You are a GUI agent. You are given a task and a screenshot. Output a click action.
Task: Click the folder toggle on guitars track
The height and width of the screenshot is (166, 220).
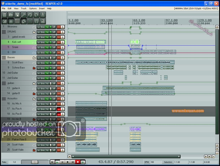tap(34, 84)
